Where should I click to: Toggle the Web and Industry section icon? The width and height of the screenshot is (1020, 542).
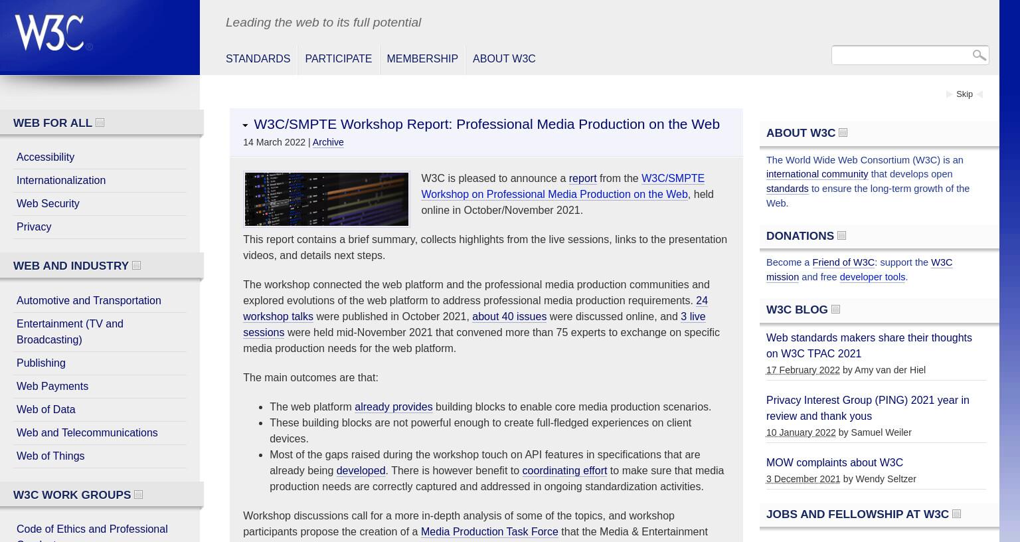[136, 266]
